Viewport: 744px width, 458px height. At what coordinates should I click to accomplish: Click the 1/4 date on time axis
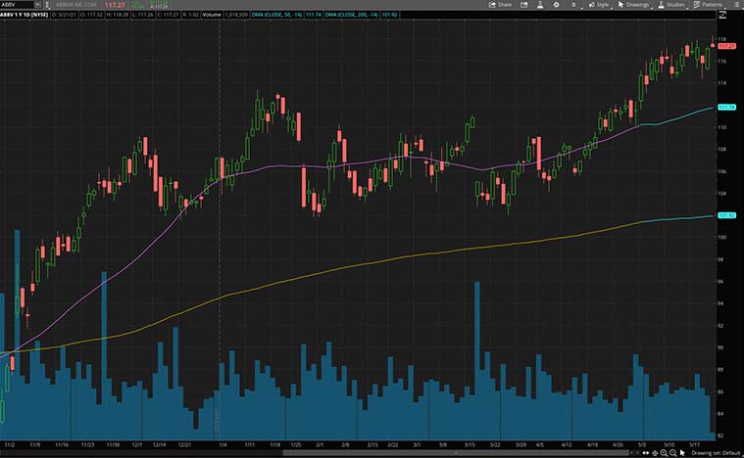(223, 445)
